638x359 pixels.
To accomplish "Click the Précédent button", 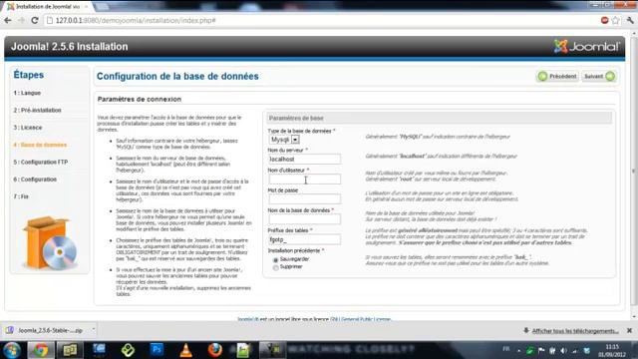I will tap(557, 76).
